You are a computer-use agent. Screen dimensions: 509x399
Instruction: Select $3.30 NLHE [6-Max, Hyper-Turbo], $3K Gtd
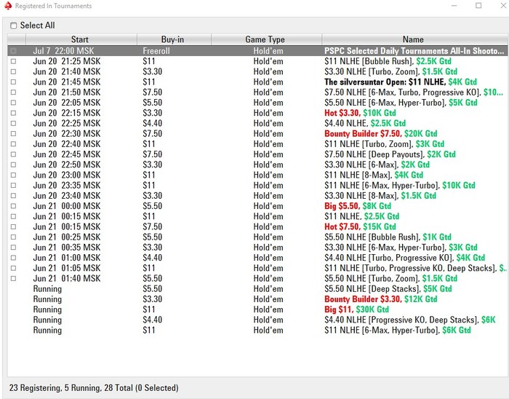coord(257,248)
